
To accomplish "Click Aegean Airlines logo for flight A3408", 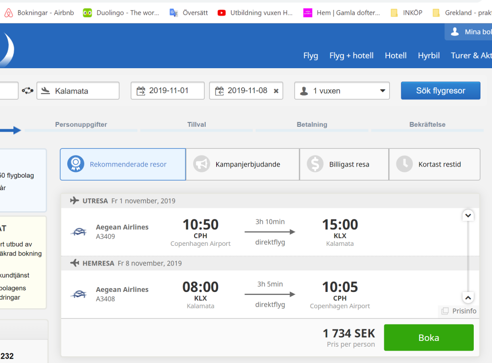I will click(x=79, y=294).
